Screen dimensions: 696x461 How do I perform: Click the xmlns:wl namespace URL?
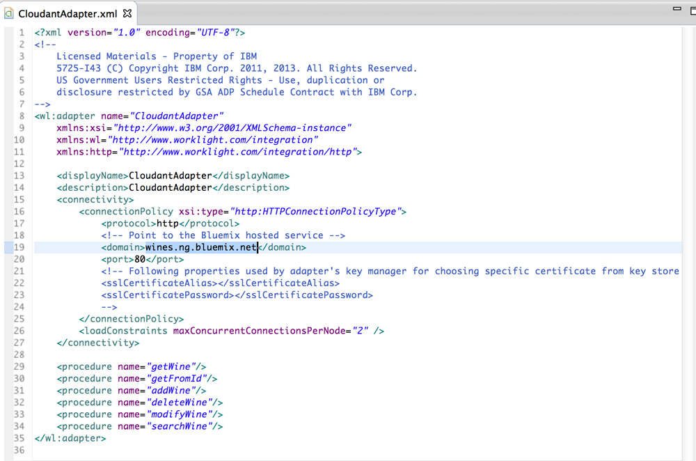tap(213, 140)
